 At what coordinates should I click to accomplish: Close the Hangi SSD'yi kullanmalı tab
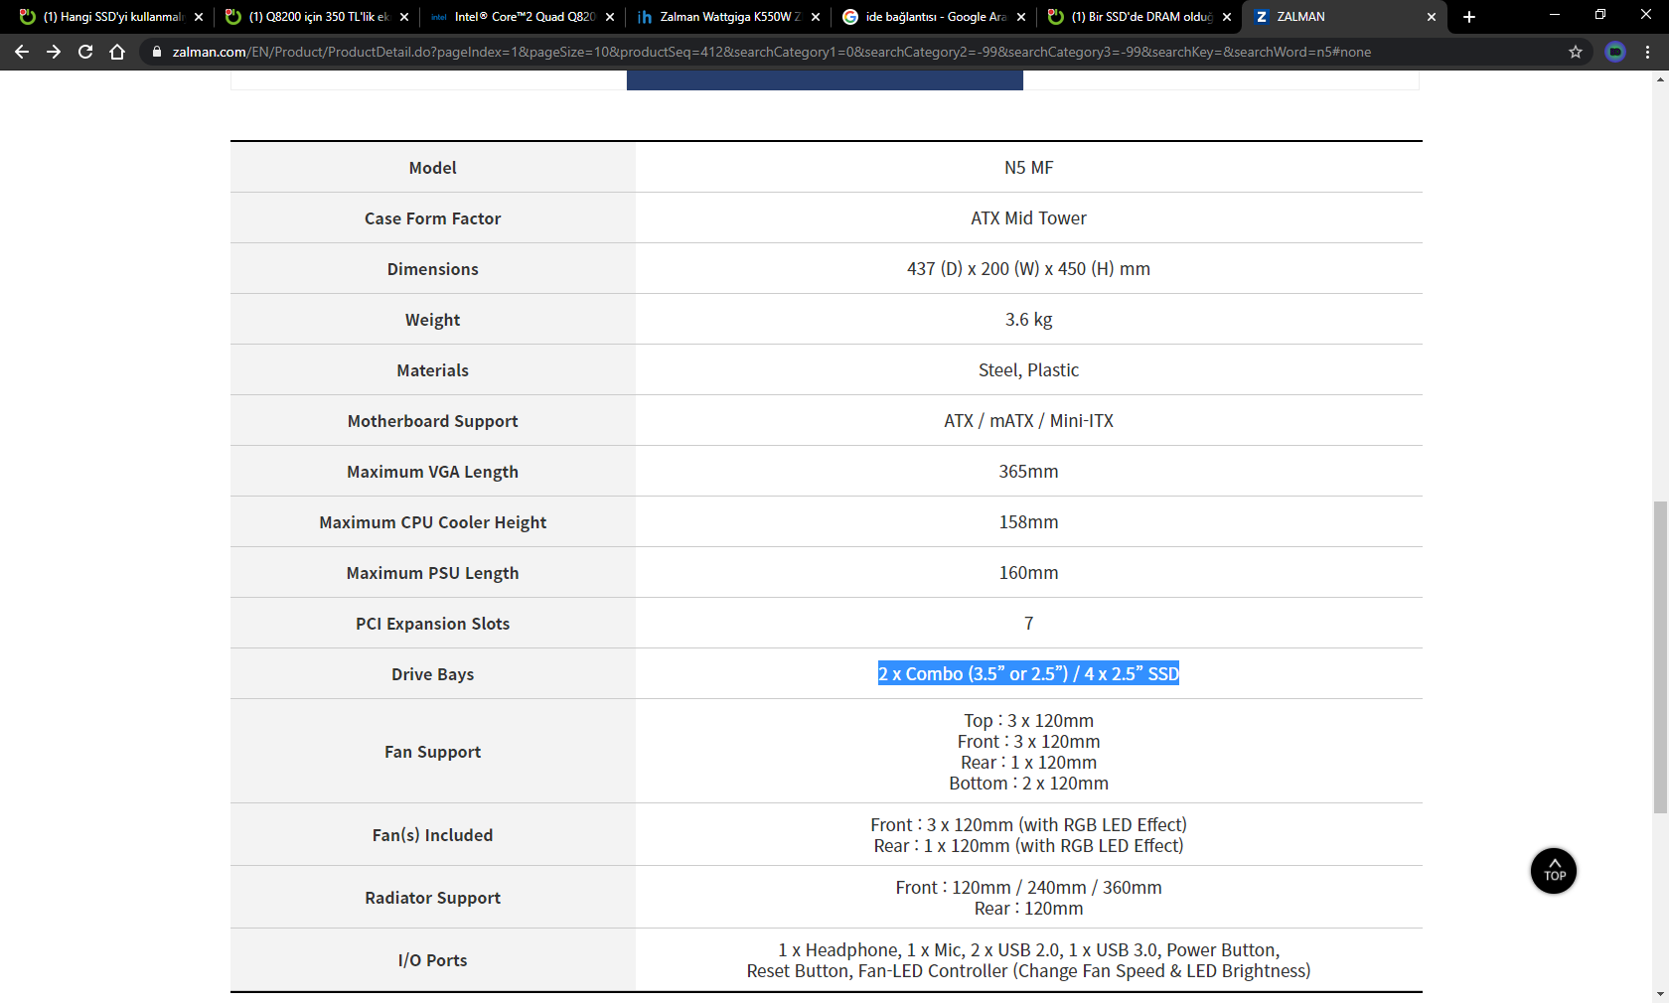tap(199, 17)
